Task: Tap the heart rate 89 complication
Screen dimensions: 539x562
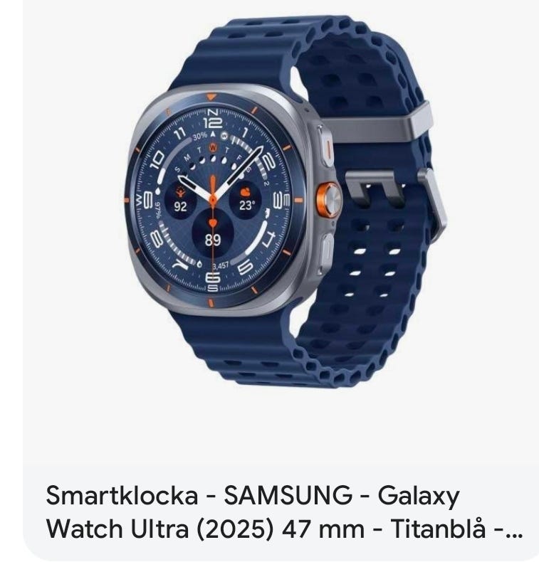Action: click(212, 233)
